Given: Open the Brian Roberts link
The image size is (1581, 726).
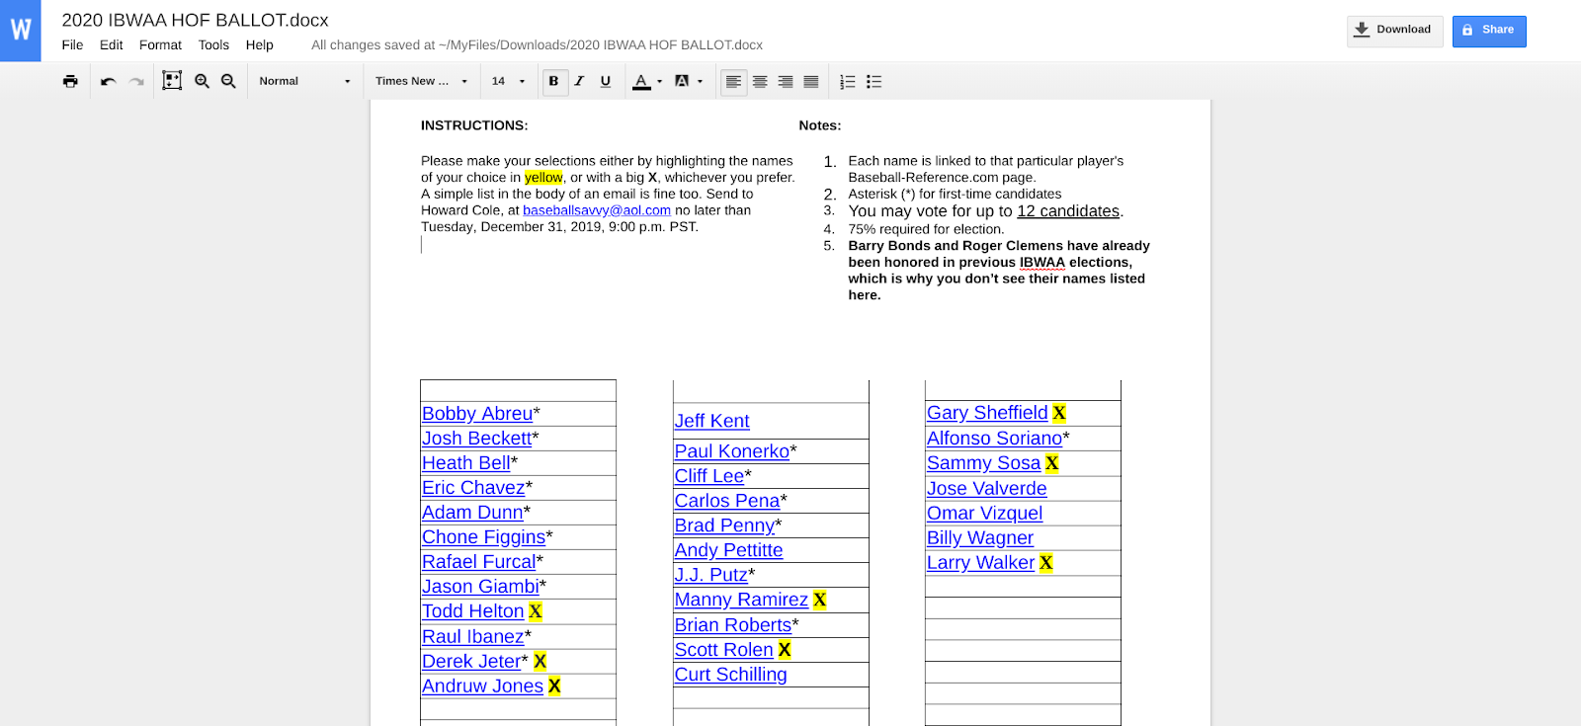Looking at the screenshot, I should pos(732,625).
